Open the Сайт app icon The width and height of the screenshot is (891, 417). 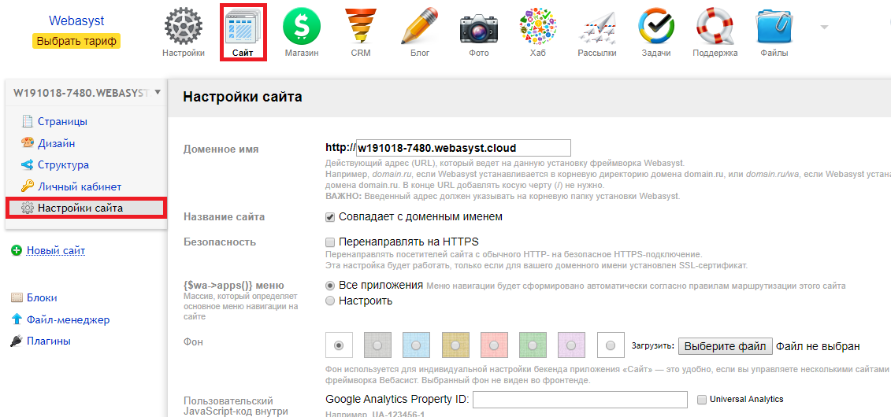coord(243,28)
